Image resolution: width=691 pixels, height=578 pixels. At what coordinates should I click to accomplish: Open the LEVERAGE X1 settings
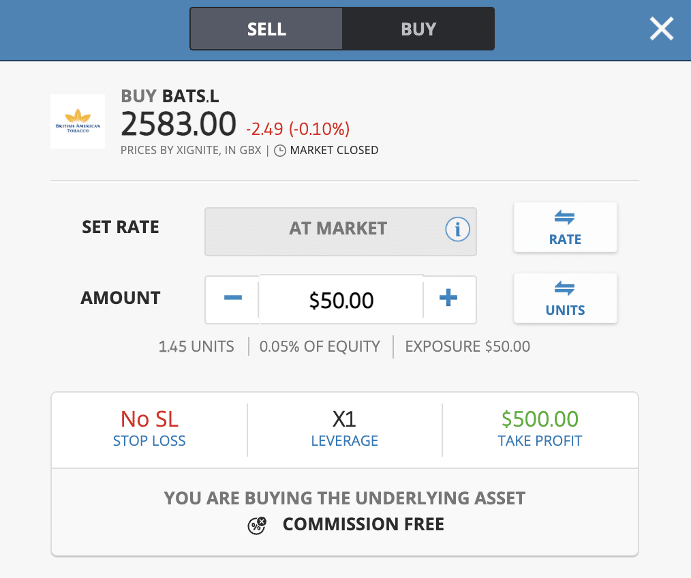[344, 428]
